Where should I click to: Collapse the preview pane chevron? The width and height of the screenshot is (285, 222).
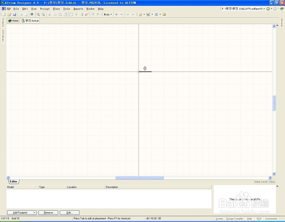tap(277, 186)
